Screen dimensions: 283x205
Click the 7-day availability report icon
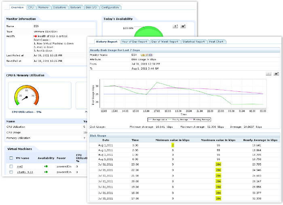point(175,26)
